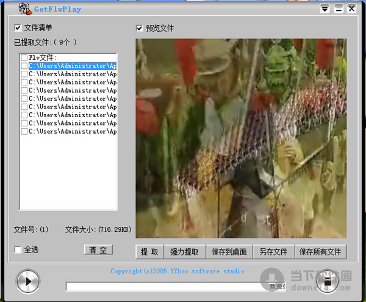This screenshot has height=302, width=366.
Task: Click the 保存到桌面 button
Action: click(x=229, y=252)
